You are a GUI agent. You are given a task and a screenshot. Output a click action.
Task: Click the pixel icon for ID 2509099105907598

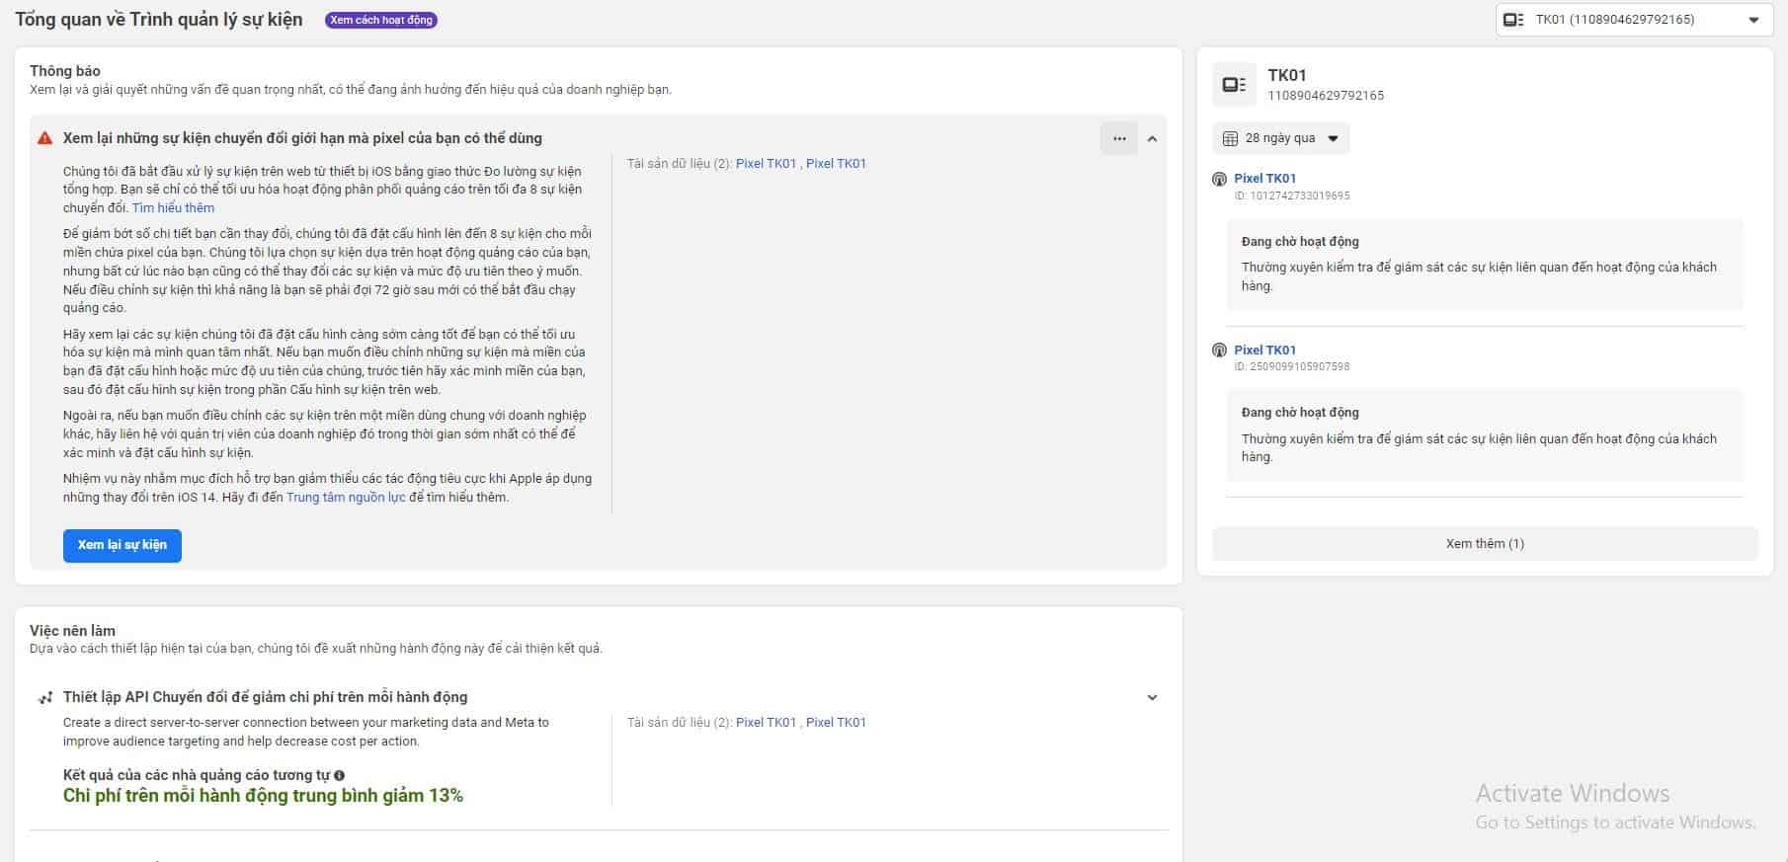click(x=1219, y=351)
